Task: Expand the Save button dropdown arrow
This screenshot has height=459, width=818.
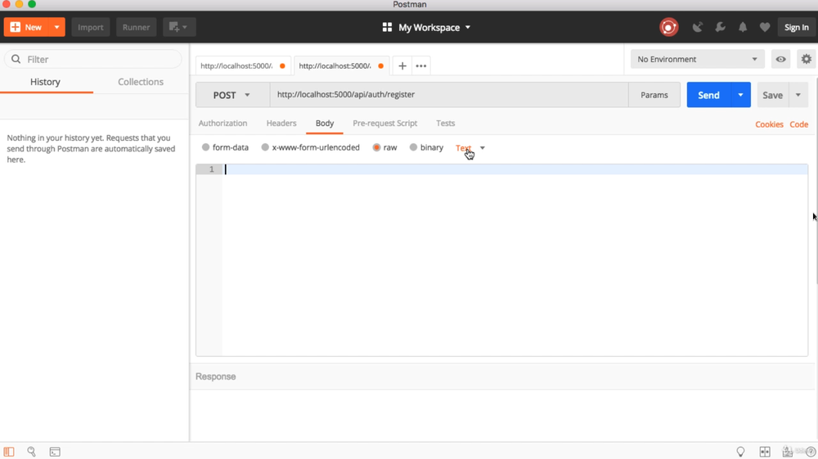Action: click(798, 95)
